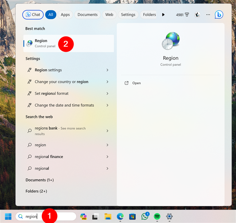Image resolution: width=236 pixels, height=223 pixels.
Task: Open File Explorer from the taskbar
Action: coord(108,216)
